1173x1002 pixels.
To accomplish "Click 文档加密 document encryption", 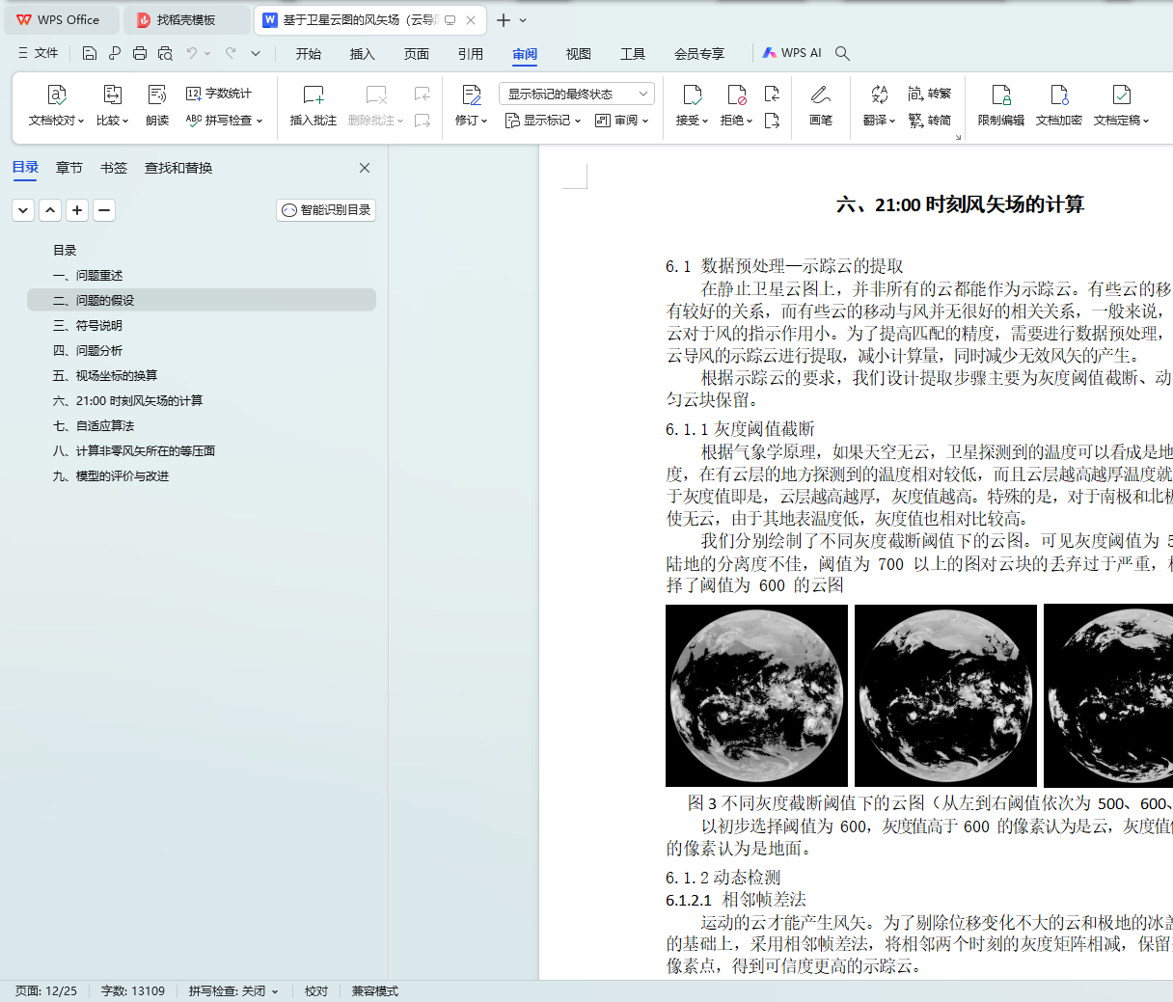I will coord(1059,106).
